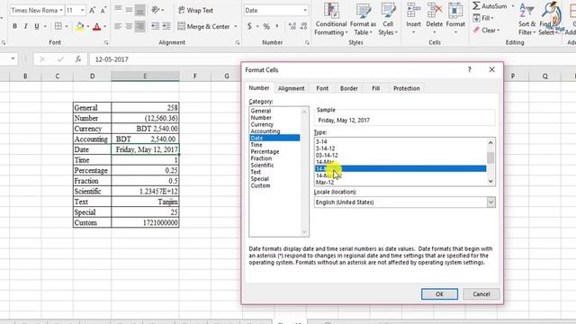Select cell containing BDT 2,540.00 Currency
Viewport: 576px width, 324px height.
coord(145,129)
